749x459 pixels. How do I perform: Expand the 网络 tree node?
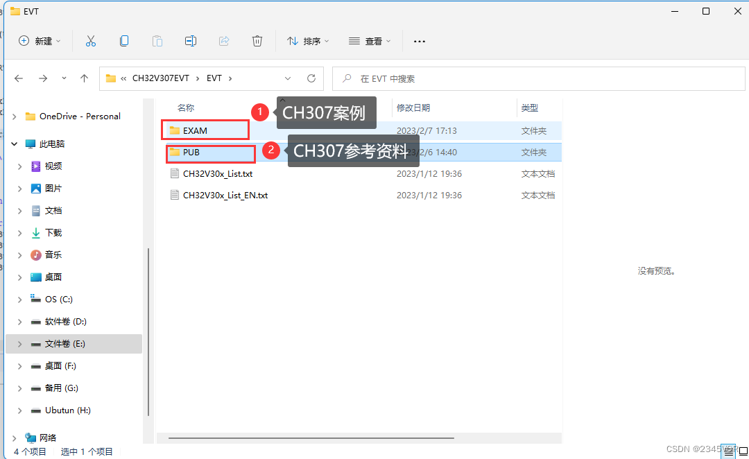point(15,438)
